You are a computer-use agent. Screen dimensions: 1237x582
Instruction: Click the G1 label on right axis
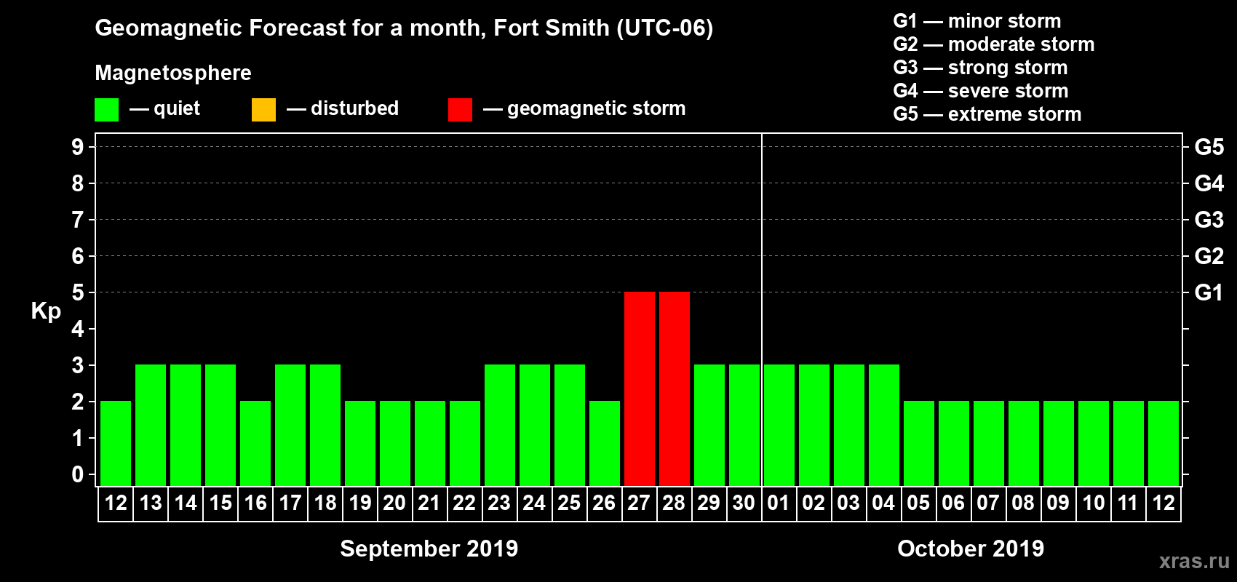pos(1209,292)
